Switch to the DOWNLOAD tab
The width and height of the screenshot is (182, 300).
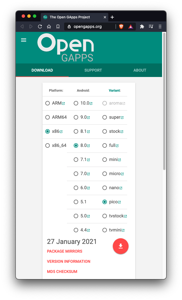pyautogui.click(x=42, y=70)
